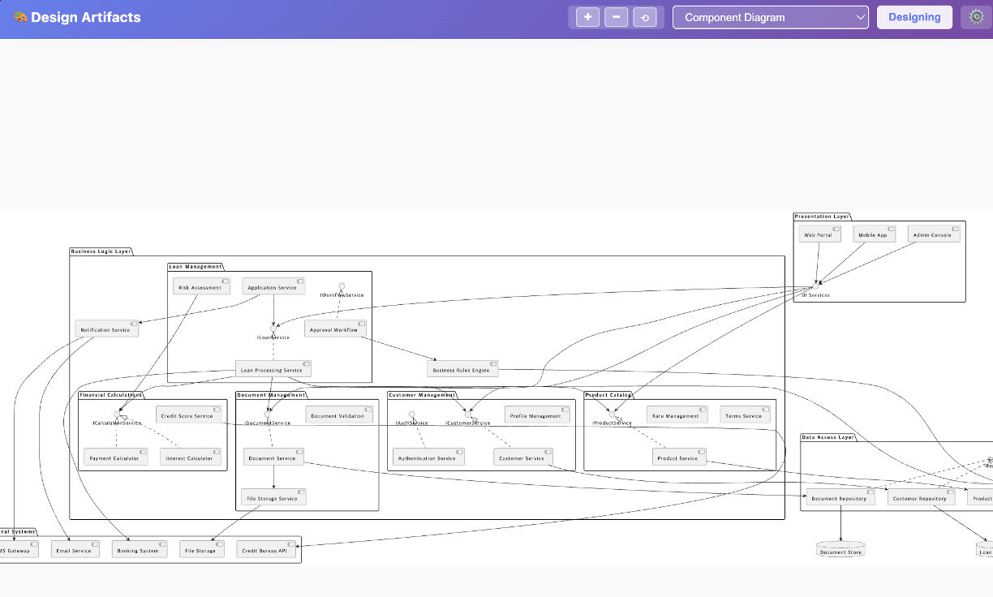
Task: Click the Document Store database icon
Action: (840, 550)
